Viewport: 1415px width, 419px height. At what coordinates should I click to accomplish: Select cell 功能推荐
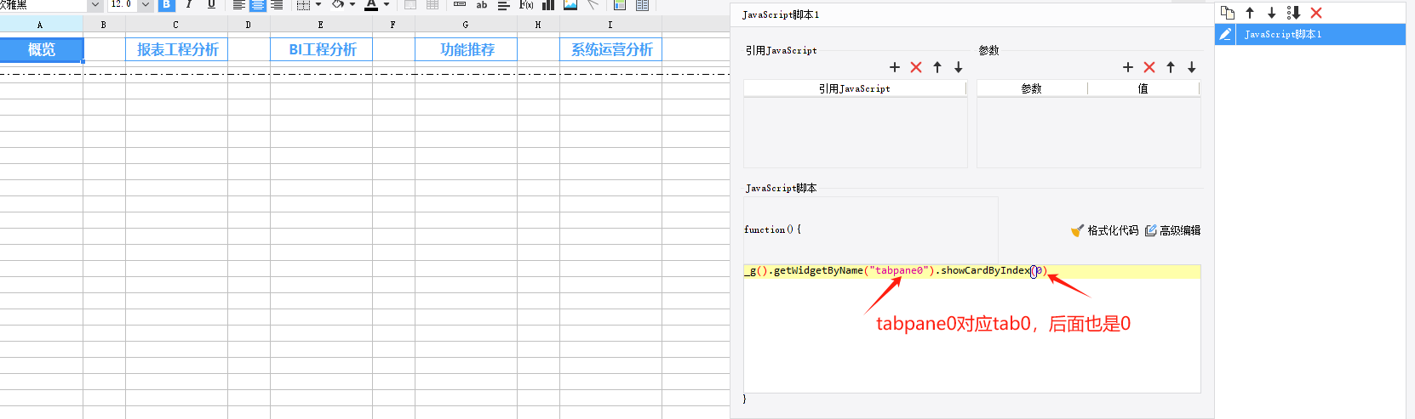pos(467,49)
